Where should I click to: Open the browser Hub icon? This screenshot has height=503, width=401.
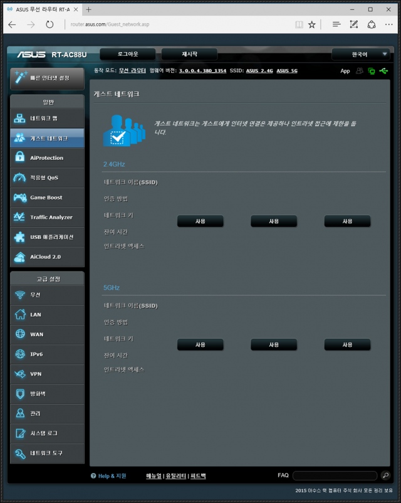(x=336, y=24)
